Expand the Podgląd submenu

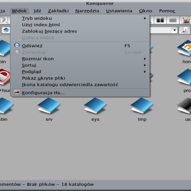pyautogui.click(x=80, y=72)
